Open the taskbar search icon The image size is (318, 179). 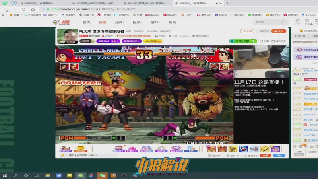tap(16, 175)
